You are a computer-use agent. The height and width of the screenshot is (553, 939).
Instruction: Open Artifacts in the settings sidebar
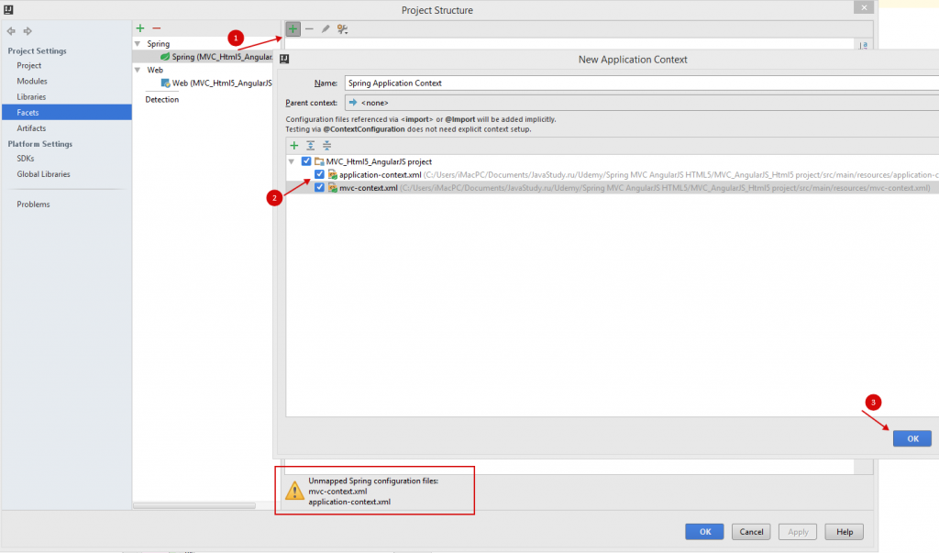31,128
